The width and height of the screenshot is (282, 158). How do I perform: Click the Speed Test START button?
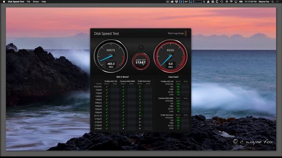pos(141,61)
